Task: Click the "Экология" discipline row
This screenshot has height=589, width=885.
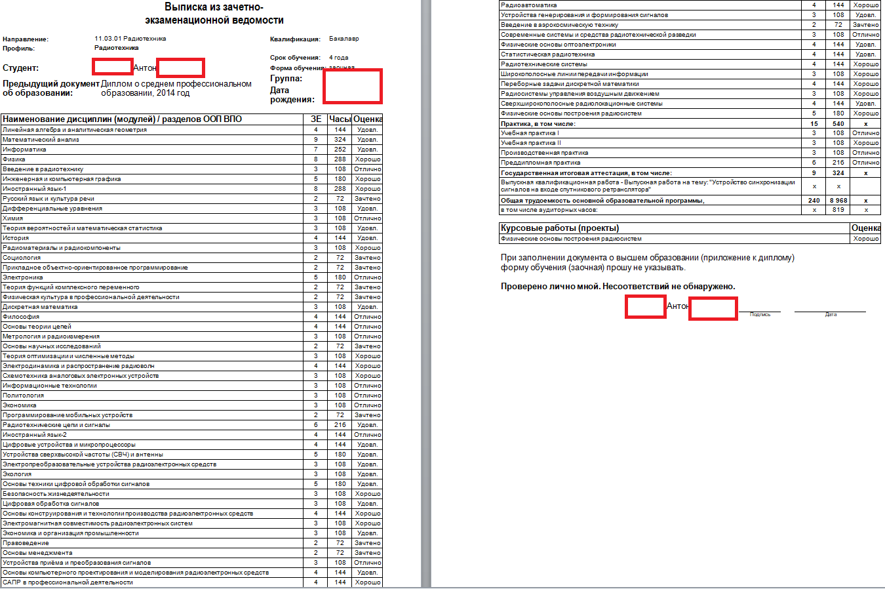Action: pos(191,474)
